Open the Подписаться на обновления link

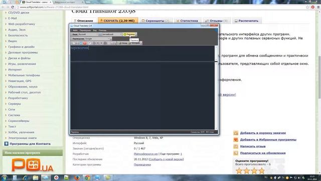coord(263,153)
